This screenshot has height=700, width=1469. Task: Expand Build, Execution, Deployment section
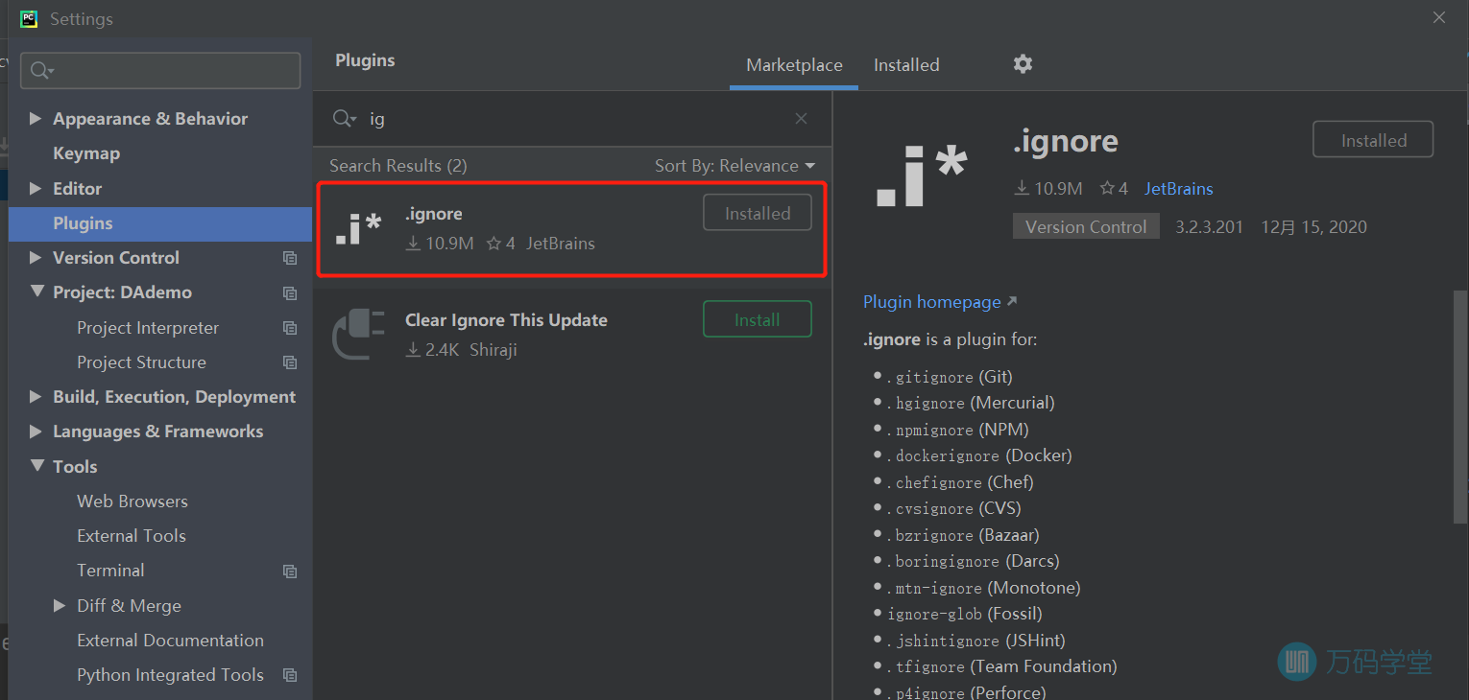[36, 396]
